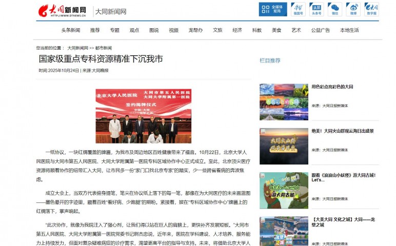
Task: Go to the 头条新闻 menu item
Action: (70, 30)
